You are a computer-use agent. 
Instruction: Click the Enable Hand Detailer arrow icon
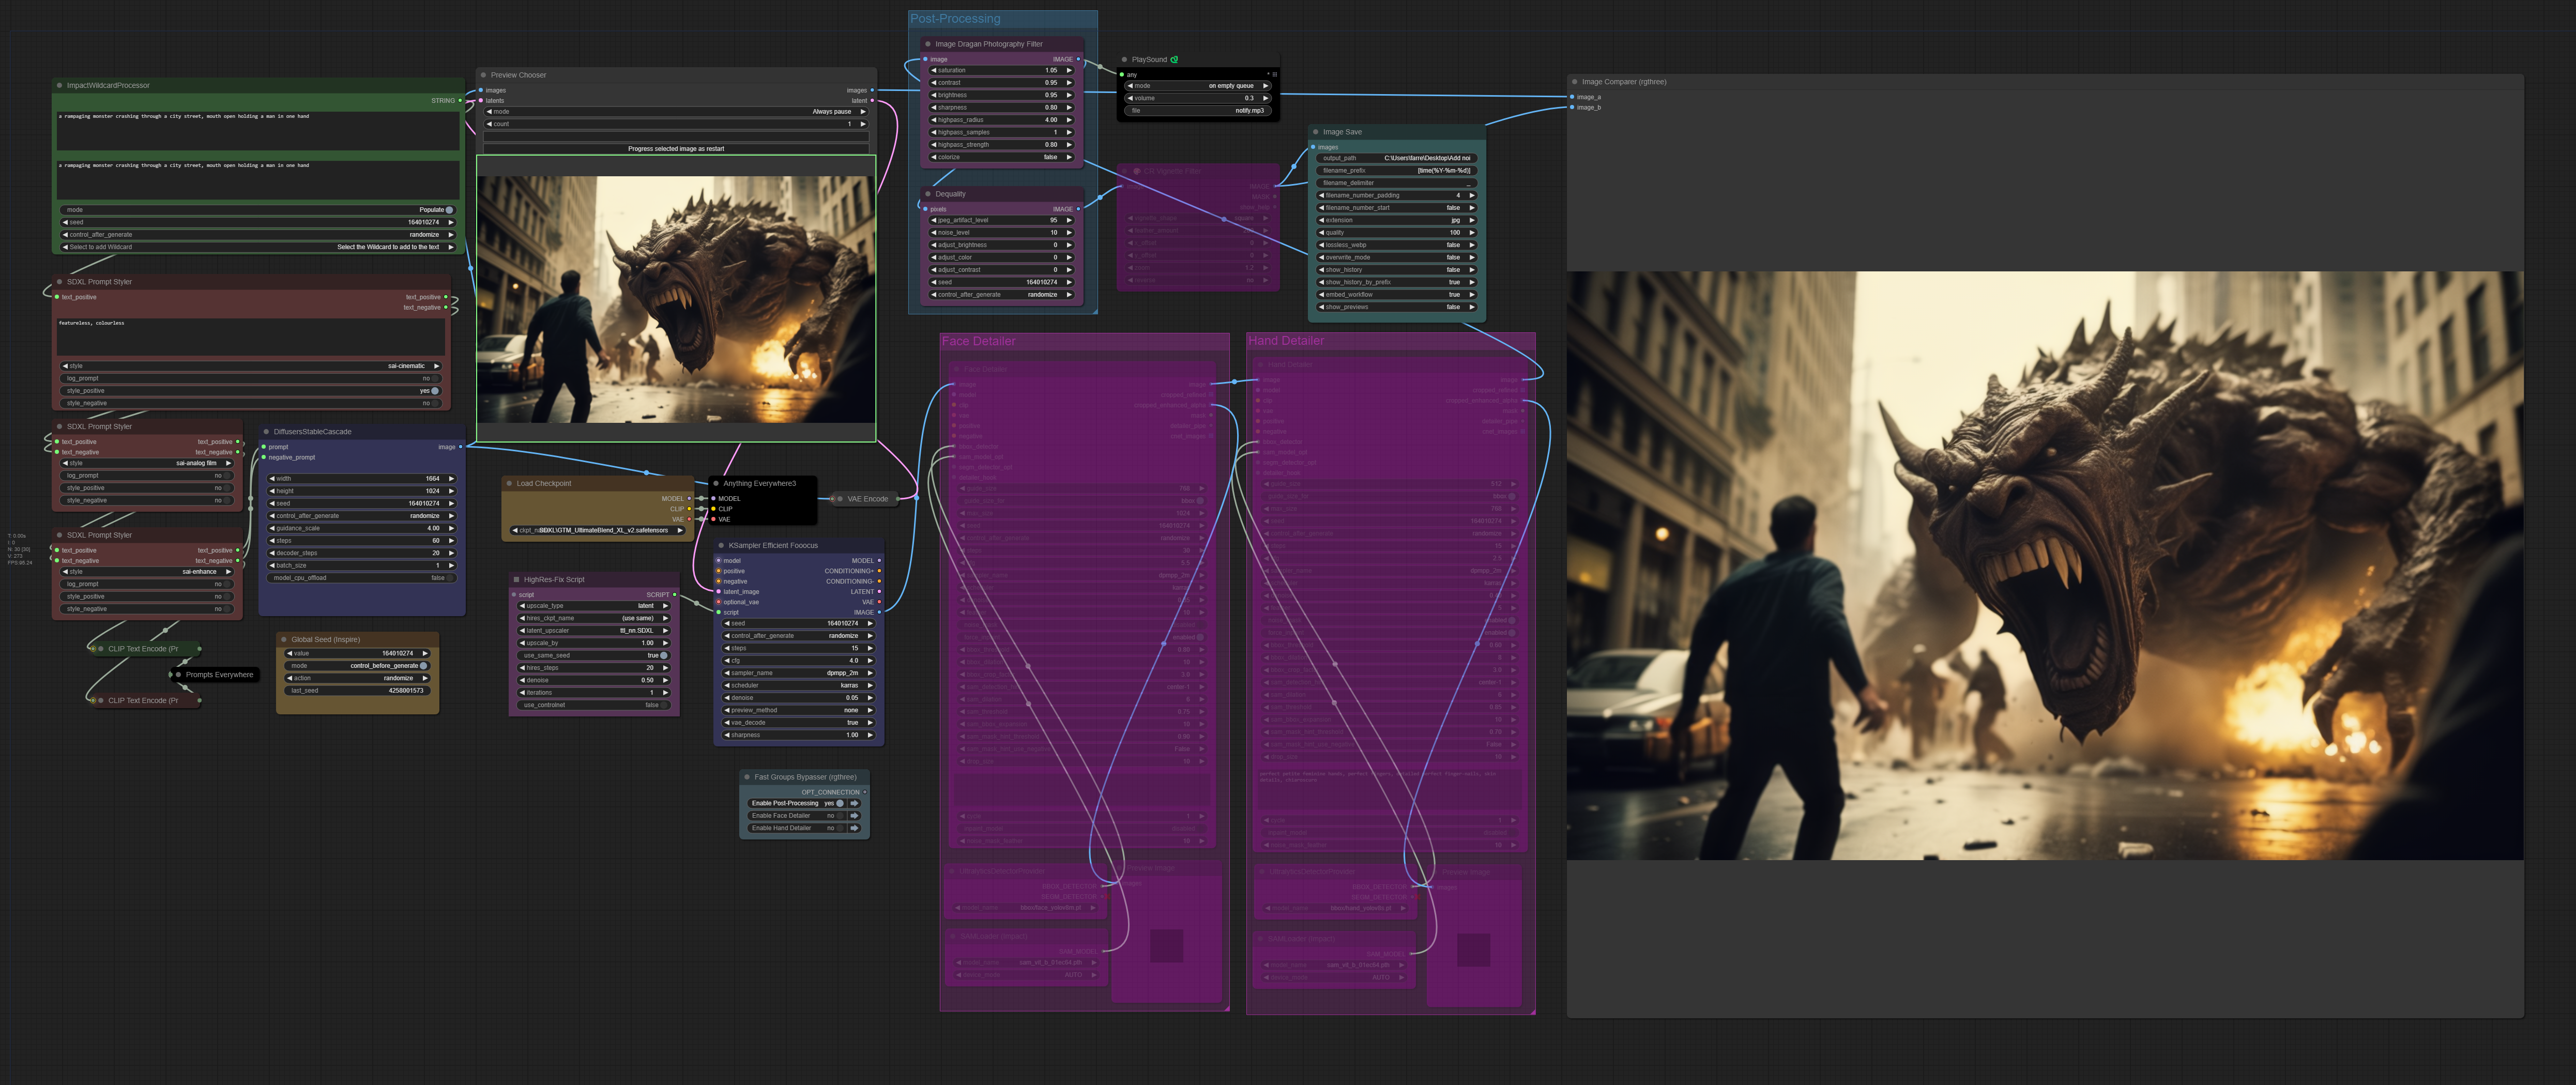854,828
